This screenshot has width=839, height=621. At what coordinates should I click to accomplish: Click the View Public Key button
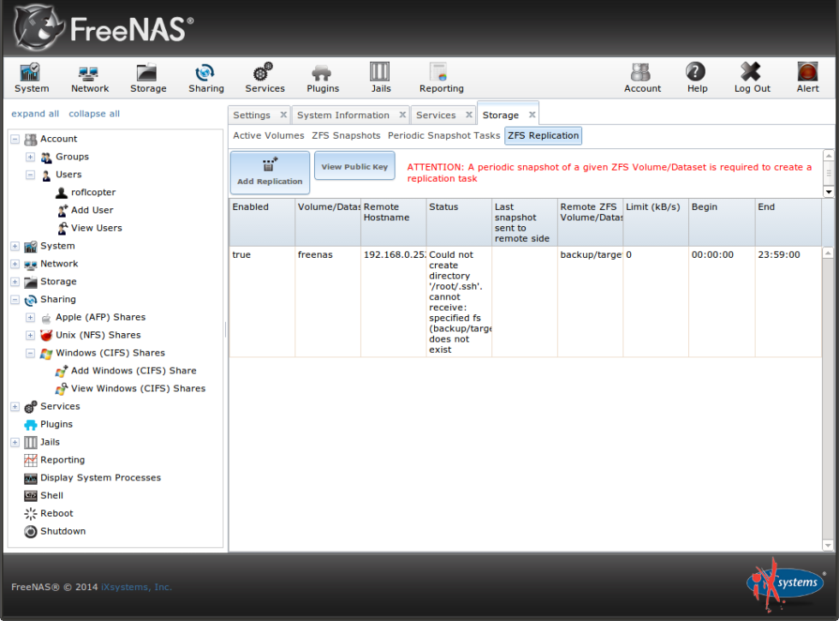tap(354, 166)
